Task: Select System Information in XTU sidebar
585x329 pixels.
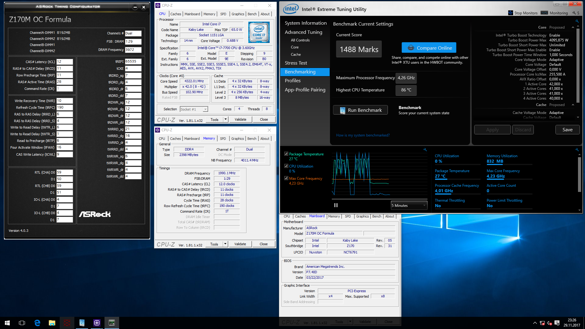Action: tap(306, 23)
